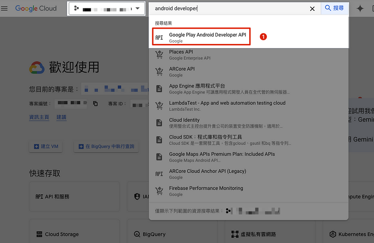This screenshot has height=243, width=374.
Task: Open the 建議 recommendations link
Action: pyautogui.click(x=61, y=117)
